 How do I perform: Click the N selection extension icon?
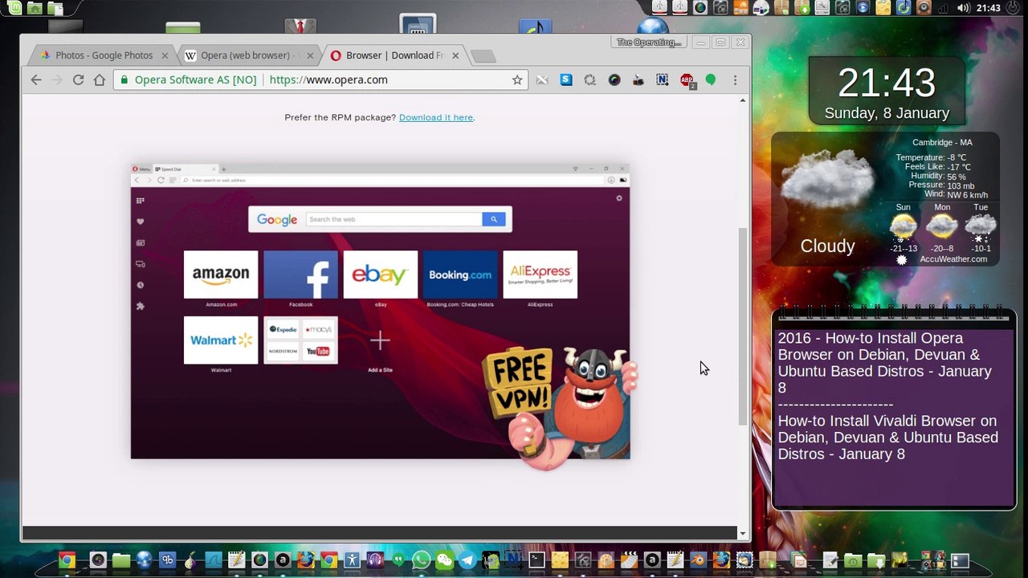pos(663,79)
